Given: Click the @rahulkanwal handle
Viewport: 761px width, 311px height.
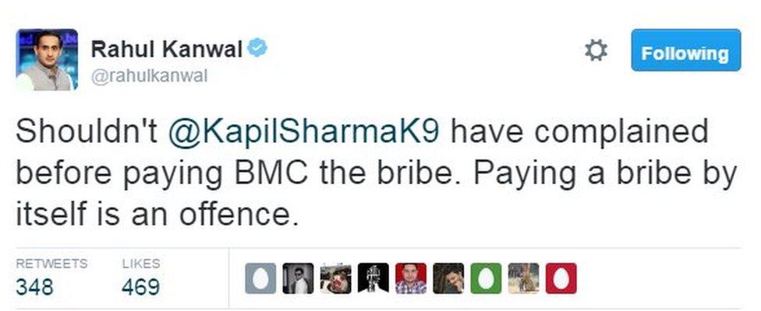Looking at the screenshot, I should [150, 76].
